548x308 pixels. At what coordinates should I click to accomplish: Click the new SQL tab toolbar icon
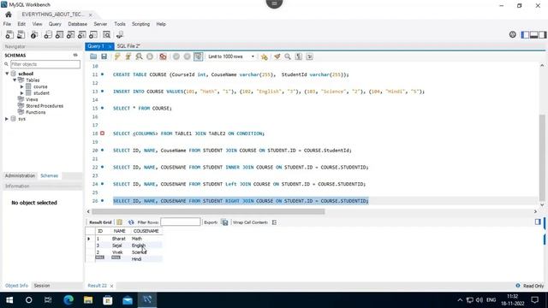tap(9, 34)
